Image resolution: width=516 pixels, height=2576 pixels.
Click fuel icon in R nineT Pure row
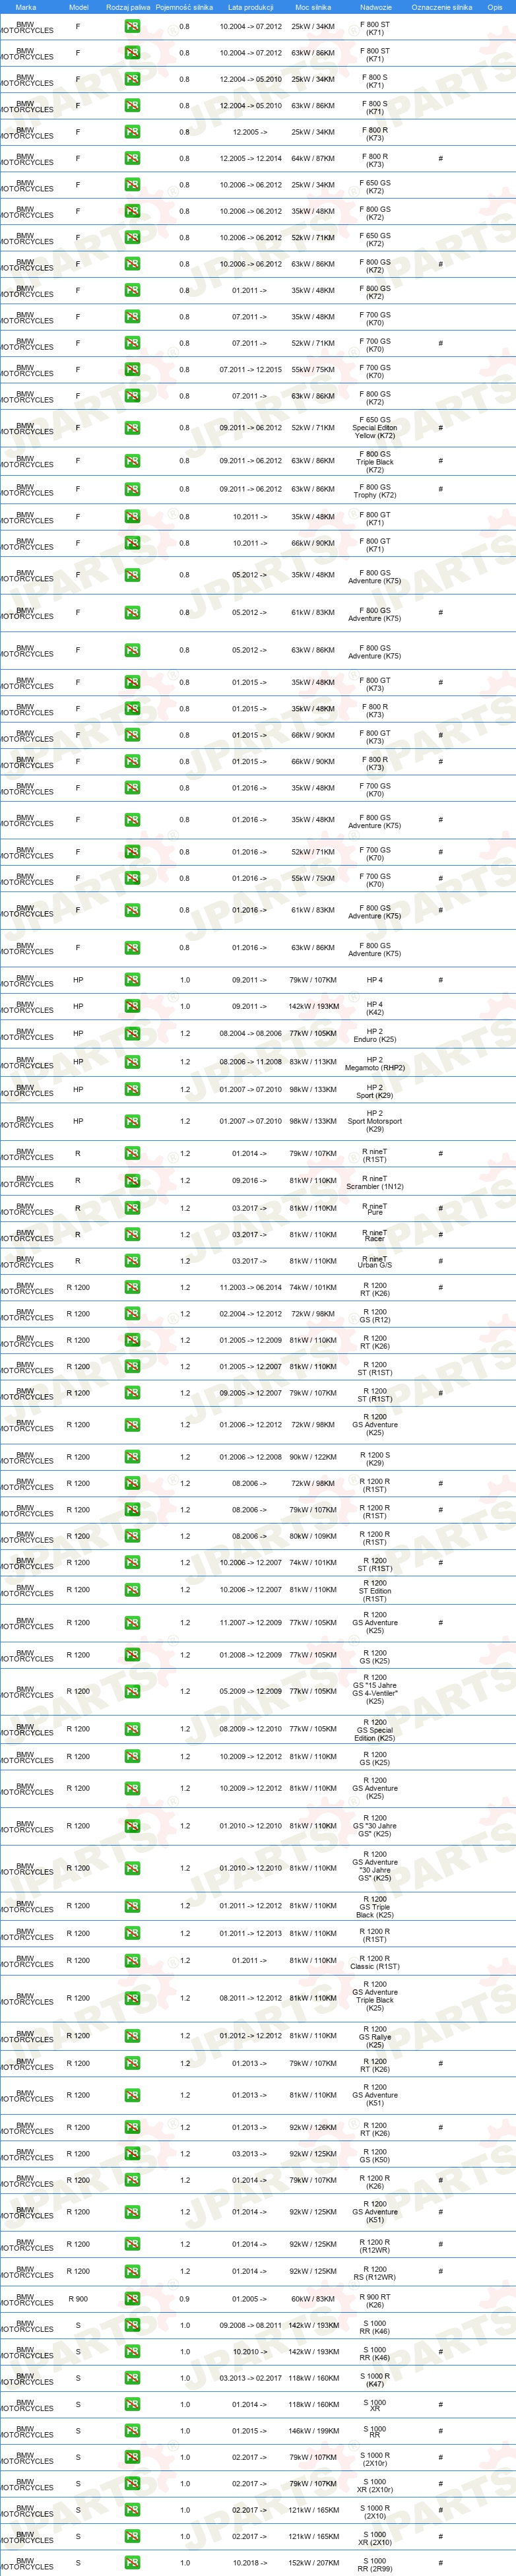(132, 1208)
